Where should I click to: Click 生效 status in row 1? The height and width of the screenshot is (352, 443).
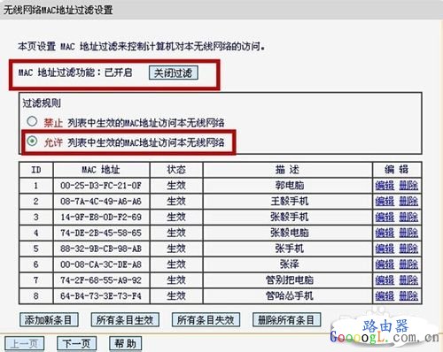click(x=176, y=186)
